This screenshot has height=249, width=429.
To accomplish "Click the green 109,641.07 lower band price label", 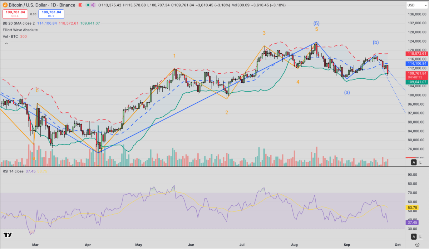I will point(417,82).
